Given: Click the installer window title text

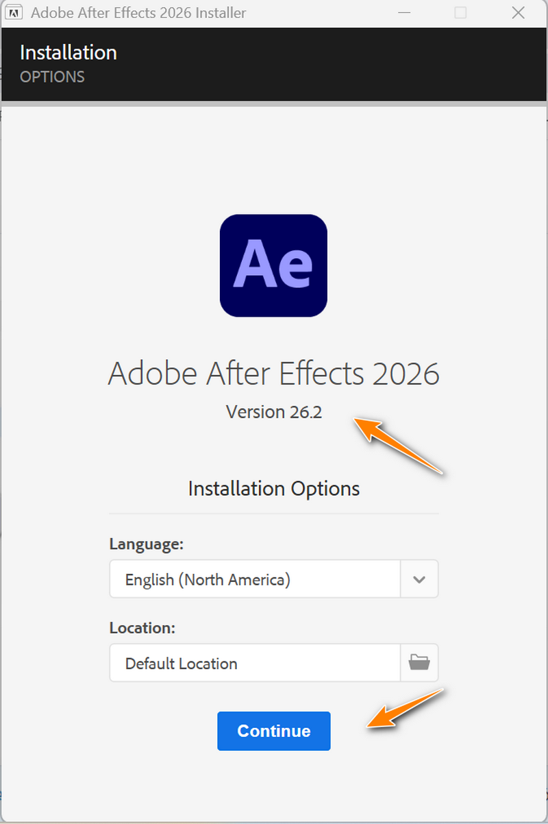Looking at the screenshot, I should [x=138, y=12].
